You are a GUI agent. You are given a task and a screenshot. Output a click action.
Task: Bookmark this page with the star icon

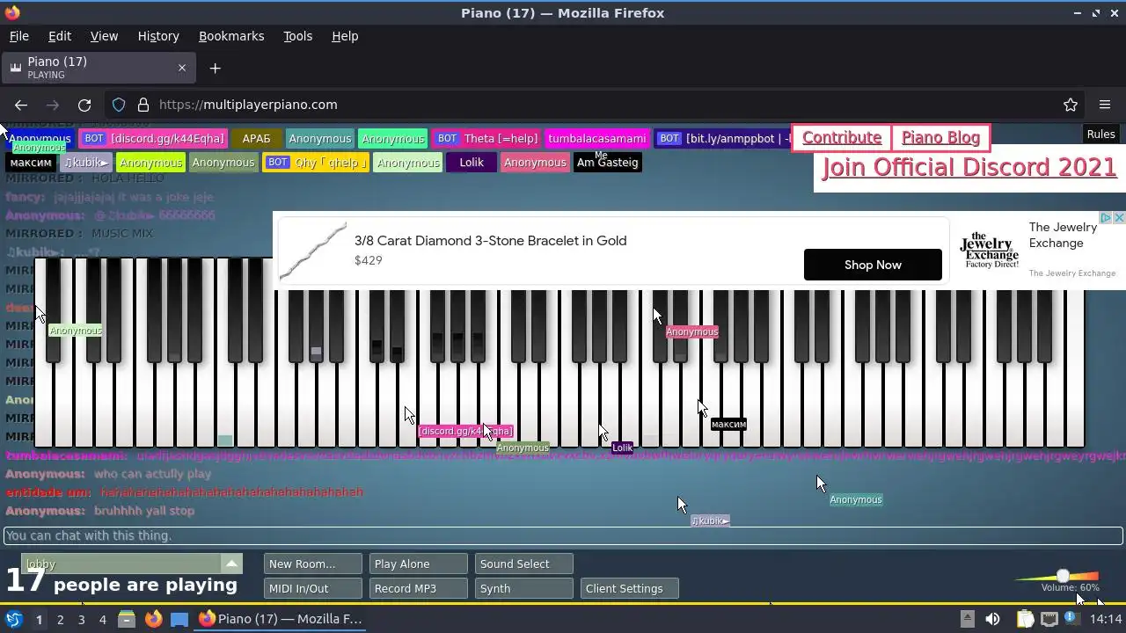(1071, 105)
